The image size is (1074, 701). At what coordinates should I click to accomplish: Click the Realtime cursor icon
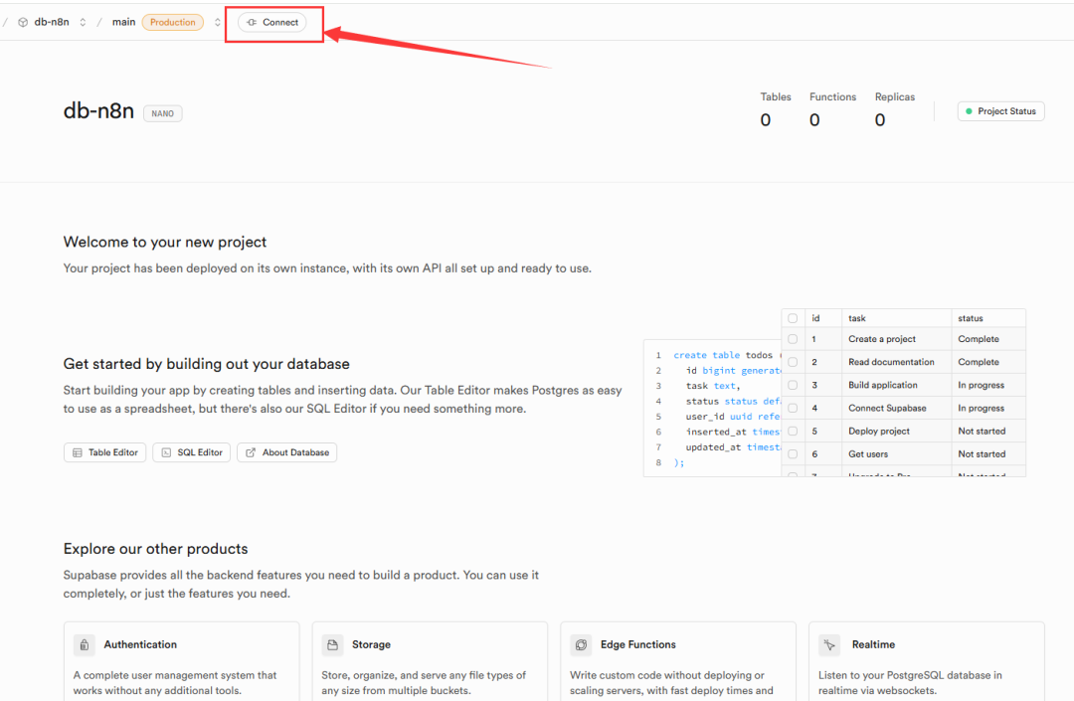point(830,644)
